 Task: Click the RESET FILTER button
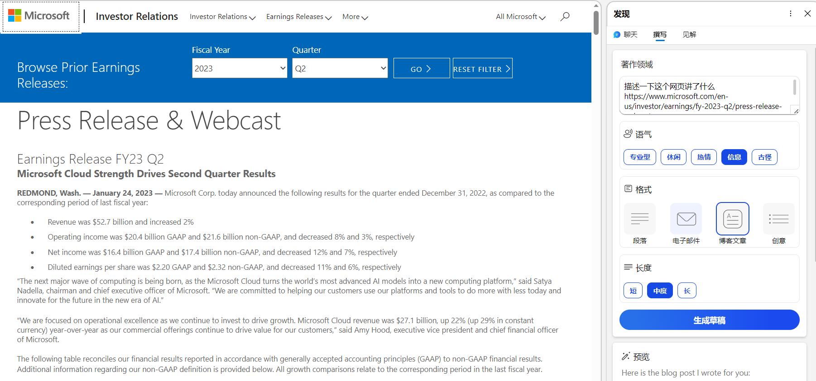pyautogui.click(x=483, y=68)
